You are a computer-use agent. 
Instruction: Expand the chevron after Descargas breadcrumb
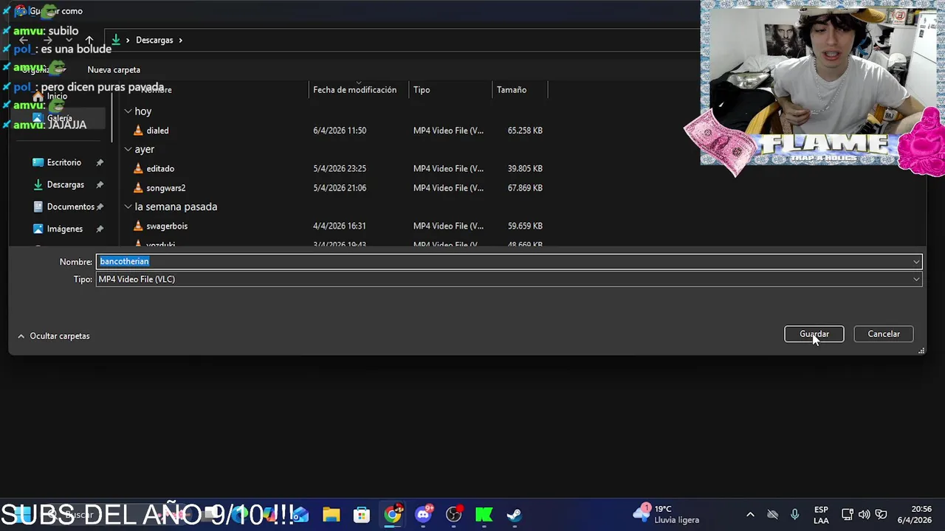(180, 41)
